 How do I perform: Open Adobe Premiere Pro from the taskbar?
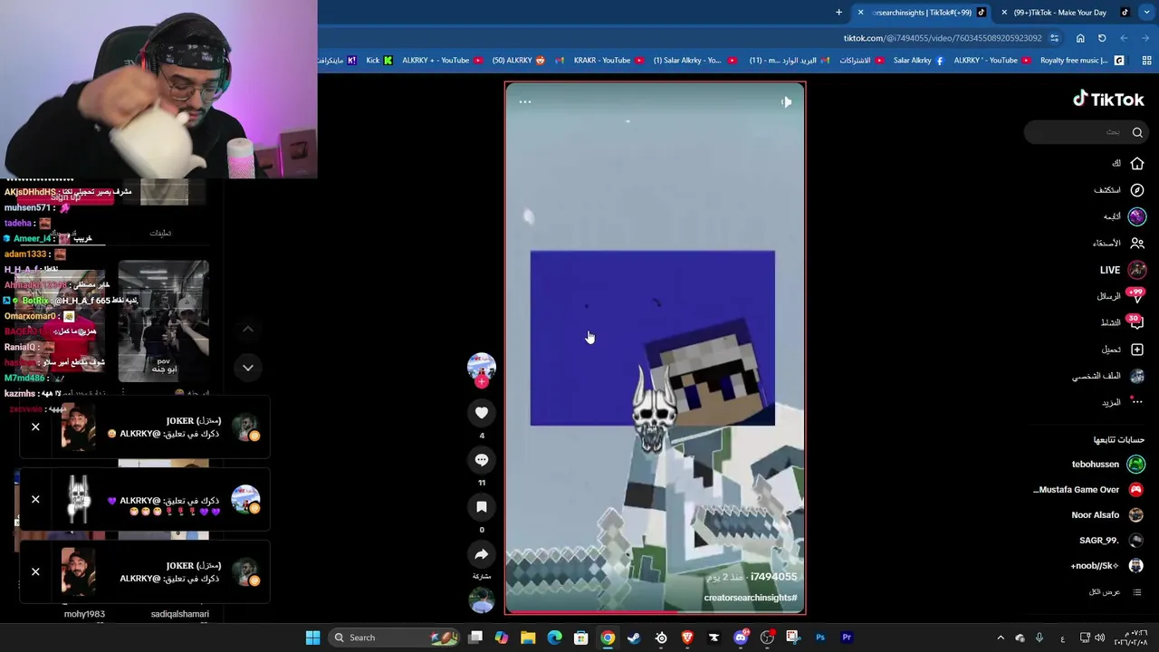[x=847, y=638]
